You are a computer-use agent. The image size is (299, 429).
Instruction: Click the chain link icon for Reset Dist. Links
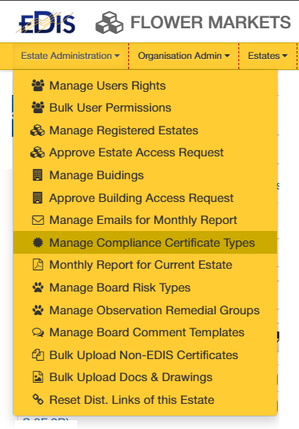(38, 399)
